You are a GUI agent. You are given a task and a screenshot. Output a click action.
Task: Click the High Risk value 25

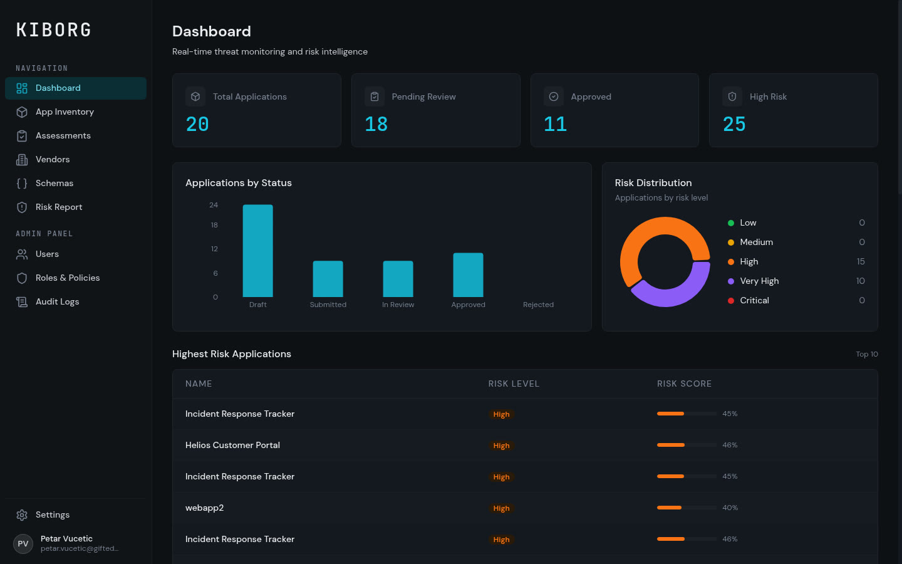tap(734, 124)
